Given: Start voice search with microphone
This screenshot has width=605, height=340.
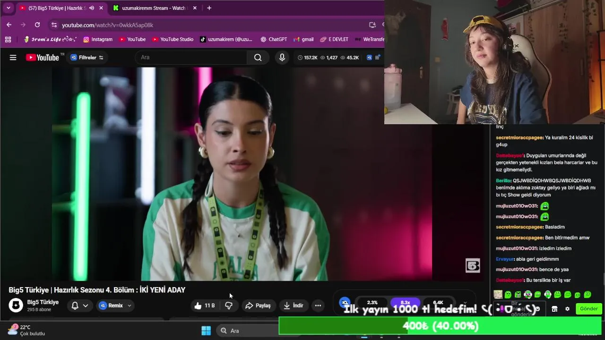Looking at the screenshot, I should (282, 57).
